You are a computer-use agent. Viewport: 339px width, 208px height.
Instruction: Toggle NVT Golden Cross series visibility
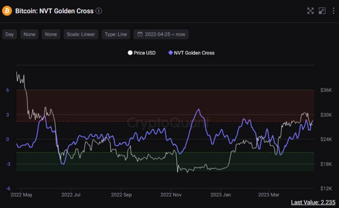[x=192, y=53]
